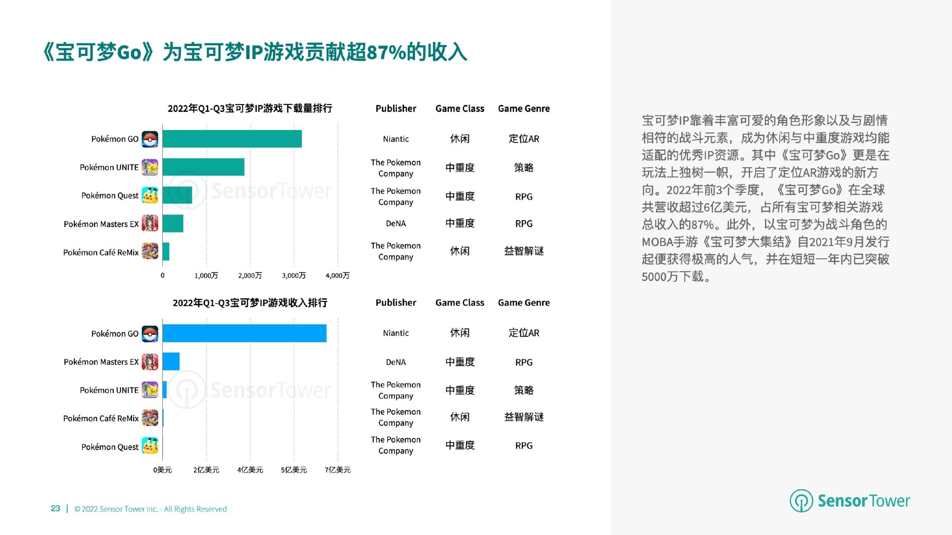Viewport: 952px width, 535px height.
Task: Click the Pokémon Quest icon in revenue chart
Action: pyautogui.click(x=150, y=446)
